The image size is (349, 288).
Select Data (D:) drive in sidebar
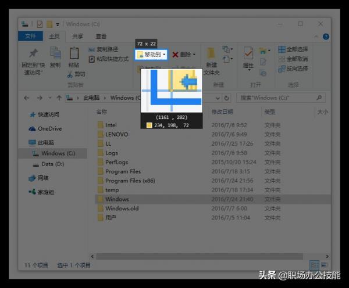(48, 164)
